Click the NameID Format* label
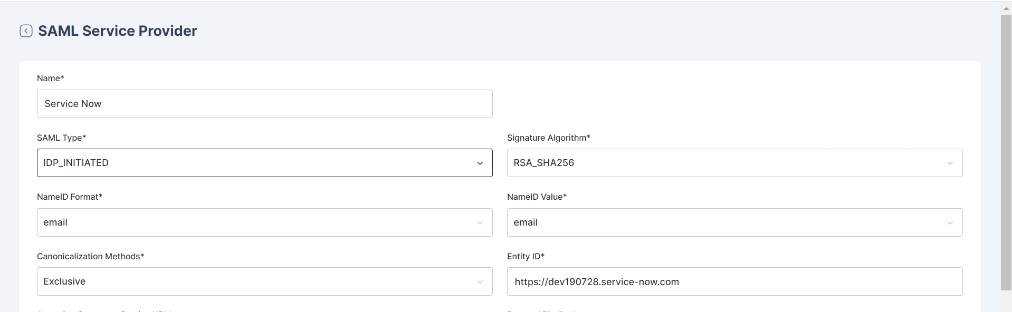Image resolution: width=1012 pixels, height=312 pixels. click(69, 197)
